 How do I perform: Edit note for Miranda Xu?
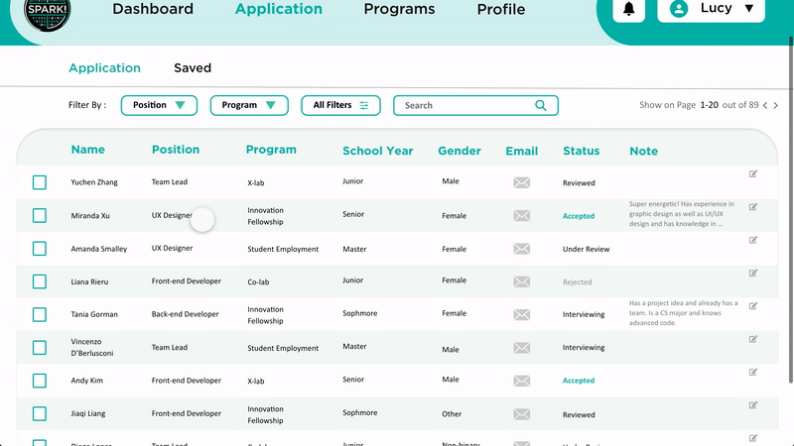pyautogui.click(x=753, y=207)
